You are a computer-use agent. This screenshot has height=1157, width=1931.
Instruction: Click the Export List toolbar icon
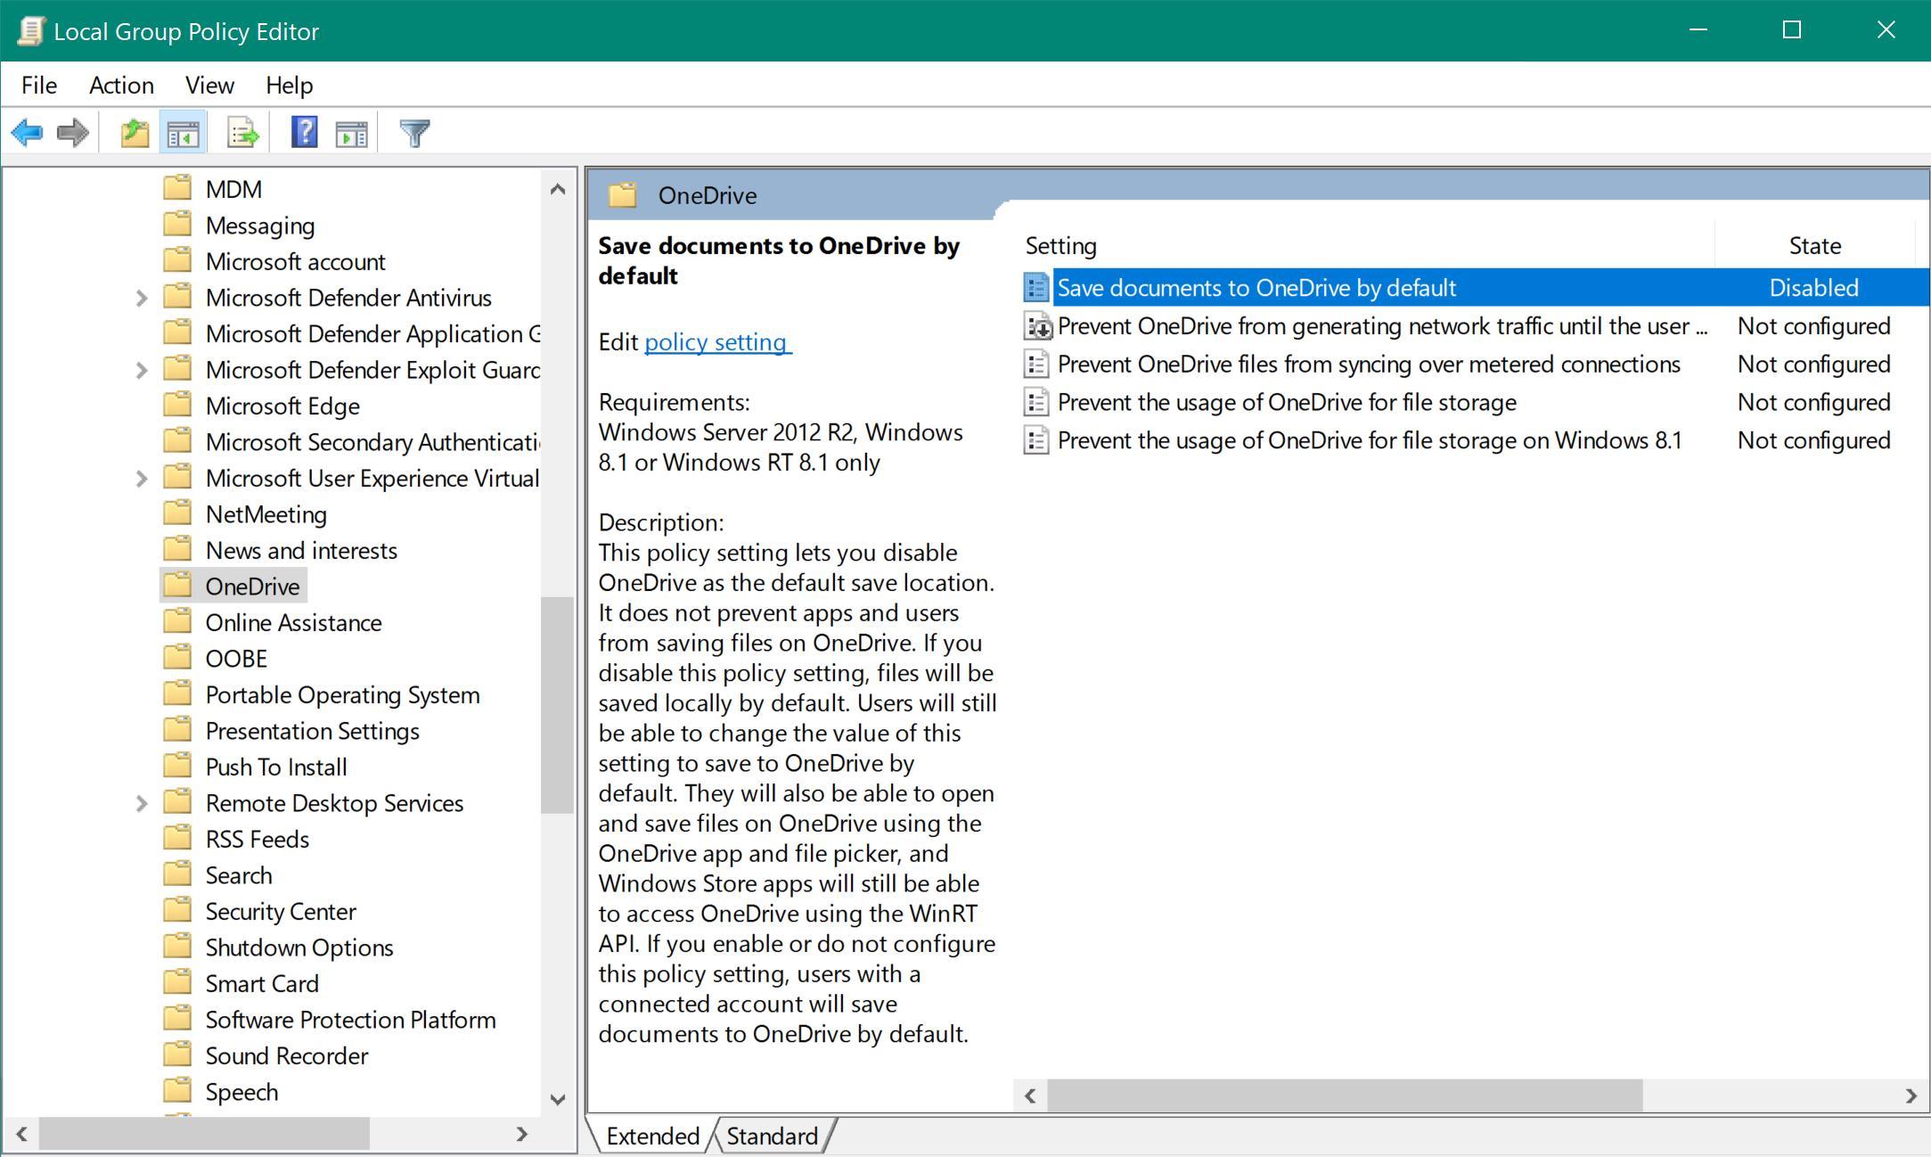click(242, 134)
